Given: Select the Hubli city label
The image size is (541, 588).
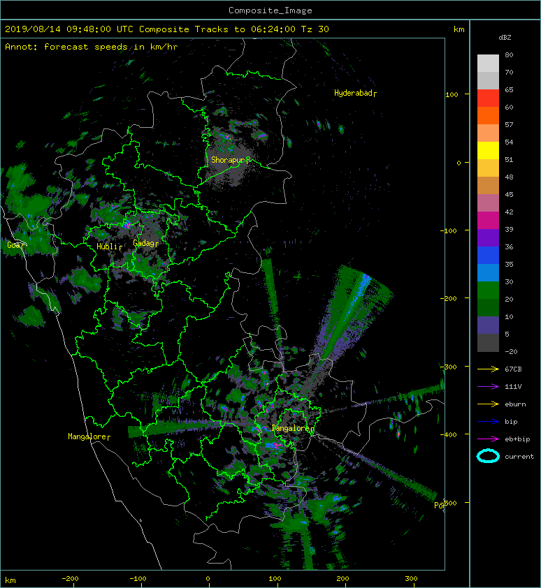Looking at the screenshot, I should [107, 247].
